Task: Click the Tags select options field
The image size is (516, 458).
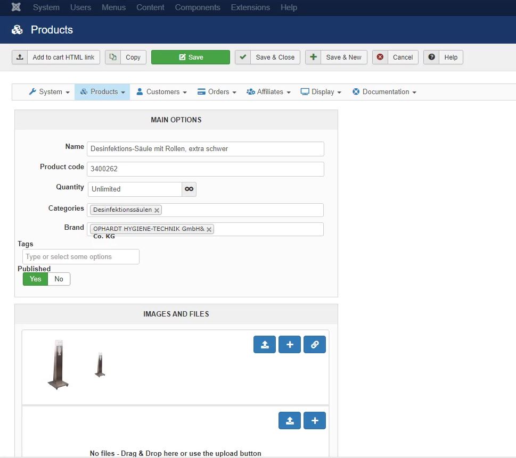Action: (81, 256)
